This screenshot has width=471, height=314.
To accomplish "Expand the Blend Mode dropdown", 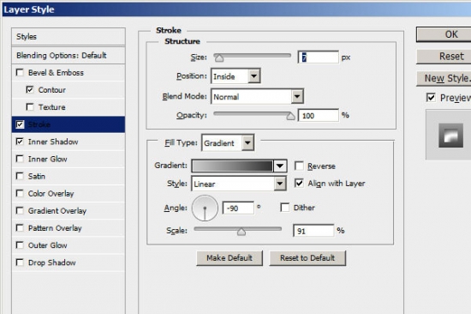I will (x=257, y=96).
